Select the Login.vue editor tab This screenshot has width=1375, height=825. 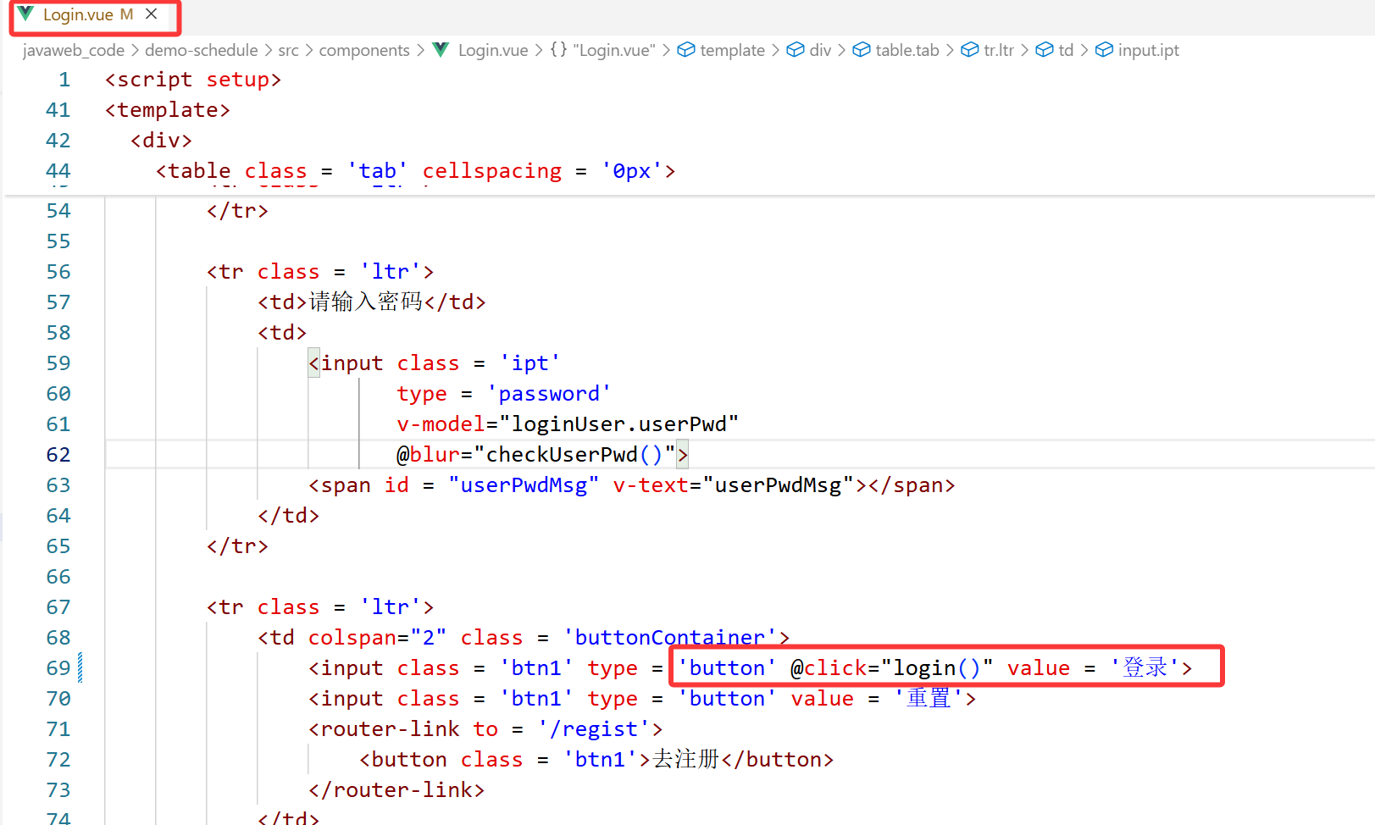point(95,16)
